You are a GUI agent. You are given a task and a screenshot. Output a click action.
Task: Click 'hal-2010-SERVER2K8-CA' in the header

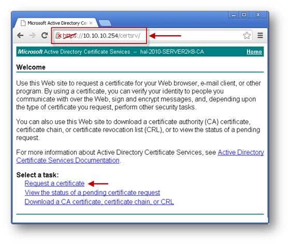(172, 52)
